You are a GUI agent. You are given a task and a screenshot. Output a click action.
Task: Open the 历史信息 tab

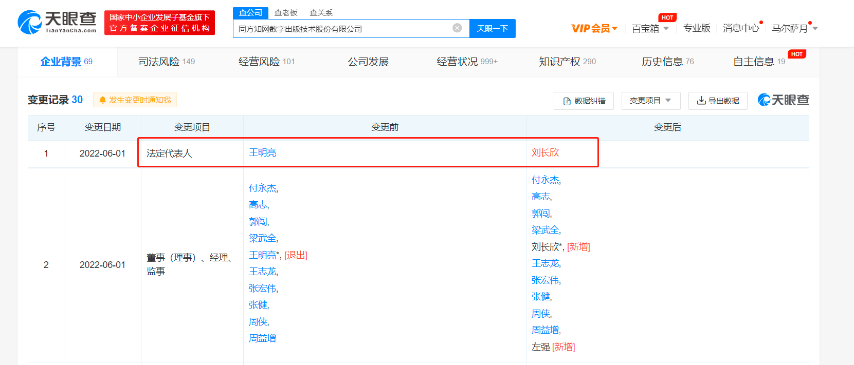(667, 62)
